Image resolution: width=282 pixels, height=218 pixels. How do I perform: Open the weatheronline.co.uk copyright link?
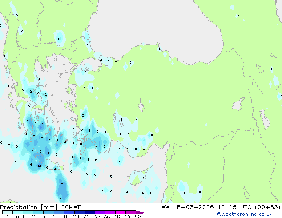pyautogui.click(x=244, y=214)
